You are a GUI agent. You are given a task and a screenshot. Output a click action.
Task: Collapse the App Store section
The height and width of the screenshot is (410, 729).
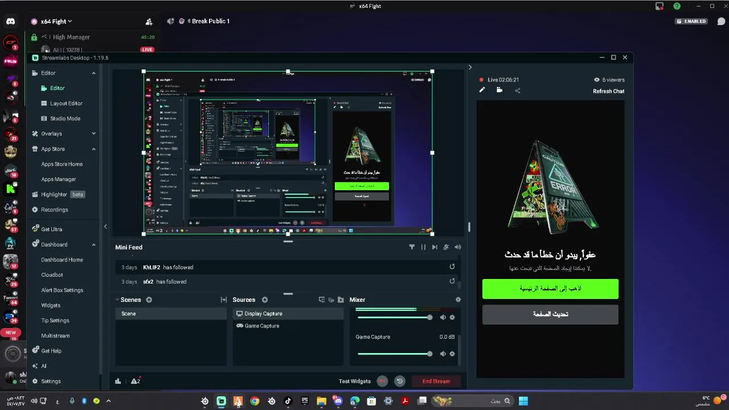pos(93,149)
